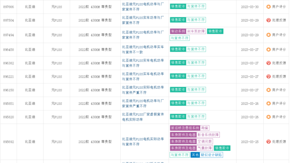290x163 pixels.
Task: Click the star icon in row 895820
Action: (x=268, y=117)
